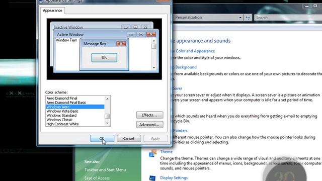
Task: Confirm Appearance Settings with the OK button
Action: coord(102,139)
